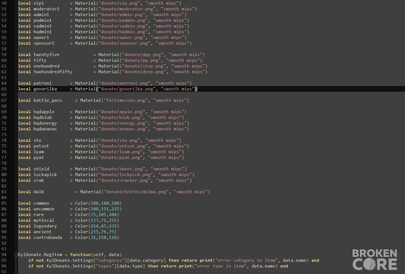Click the variable 'legendary'

[45, 226]
